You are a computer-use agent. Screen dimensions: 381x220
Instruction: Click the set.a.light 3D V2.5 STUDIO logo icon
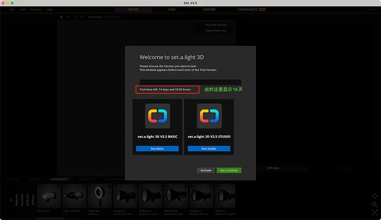coord(209,116)
